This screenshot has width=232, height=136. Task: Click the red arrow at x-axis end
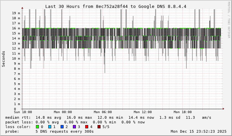click(x=223, y=108)
